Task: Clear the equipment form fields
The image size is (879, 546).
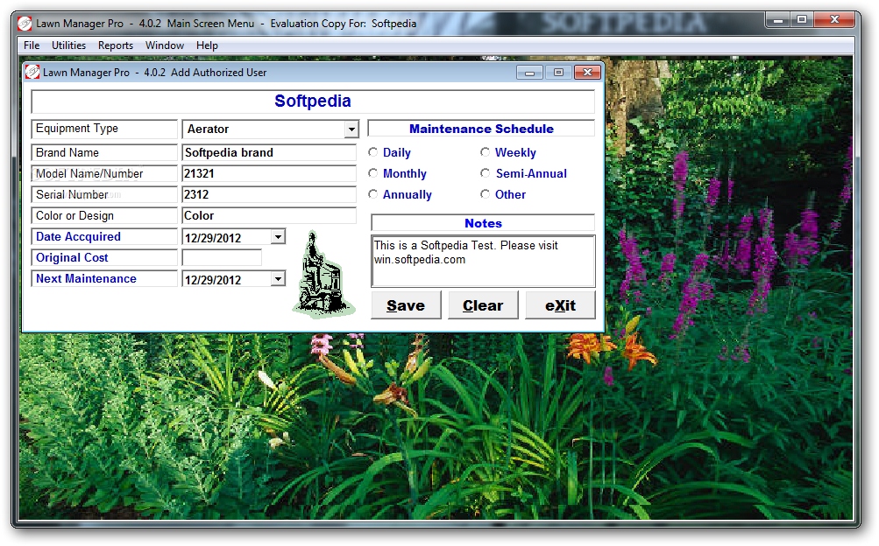Action: pyautogui.click(x=483, y=304)
